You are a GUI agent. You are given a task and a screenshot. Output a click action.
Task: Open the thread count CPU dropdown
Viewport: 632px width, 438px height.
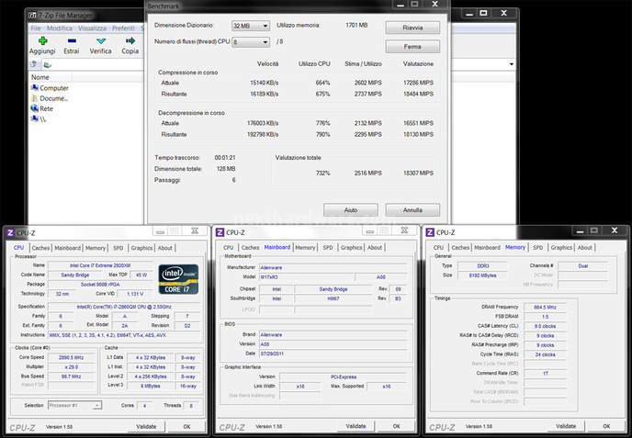(x=251, y=42)
